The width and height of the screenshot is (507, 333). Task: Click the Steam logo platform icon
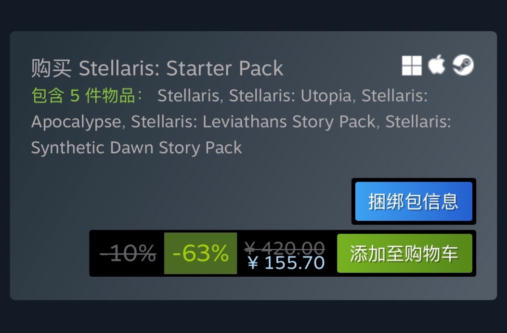(463, 65)
